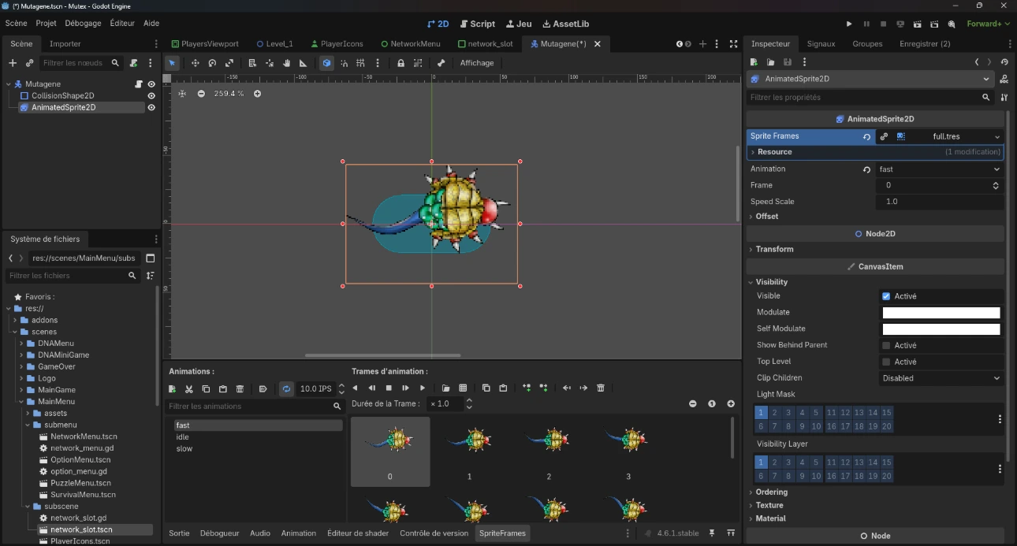
Task: Click the Affichage view button
Action: [477, 63]
